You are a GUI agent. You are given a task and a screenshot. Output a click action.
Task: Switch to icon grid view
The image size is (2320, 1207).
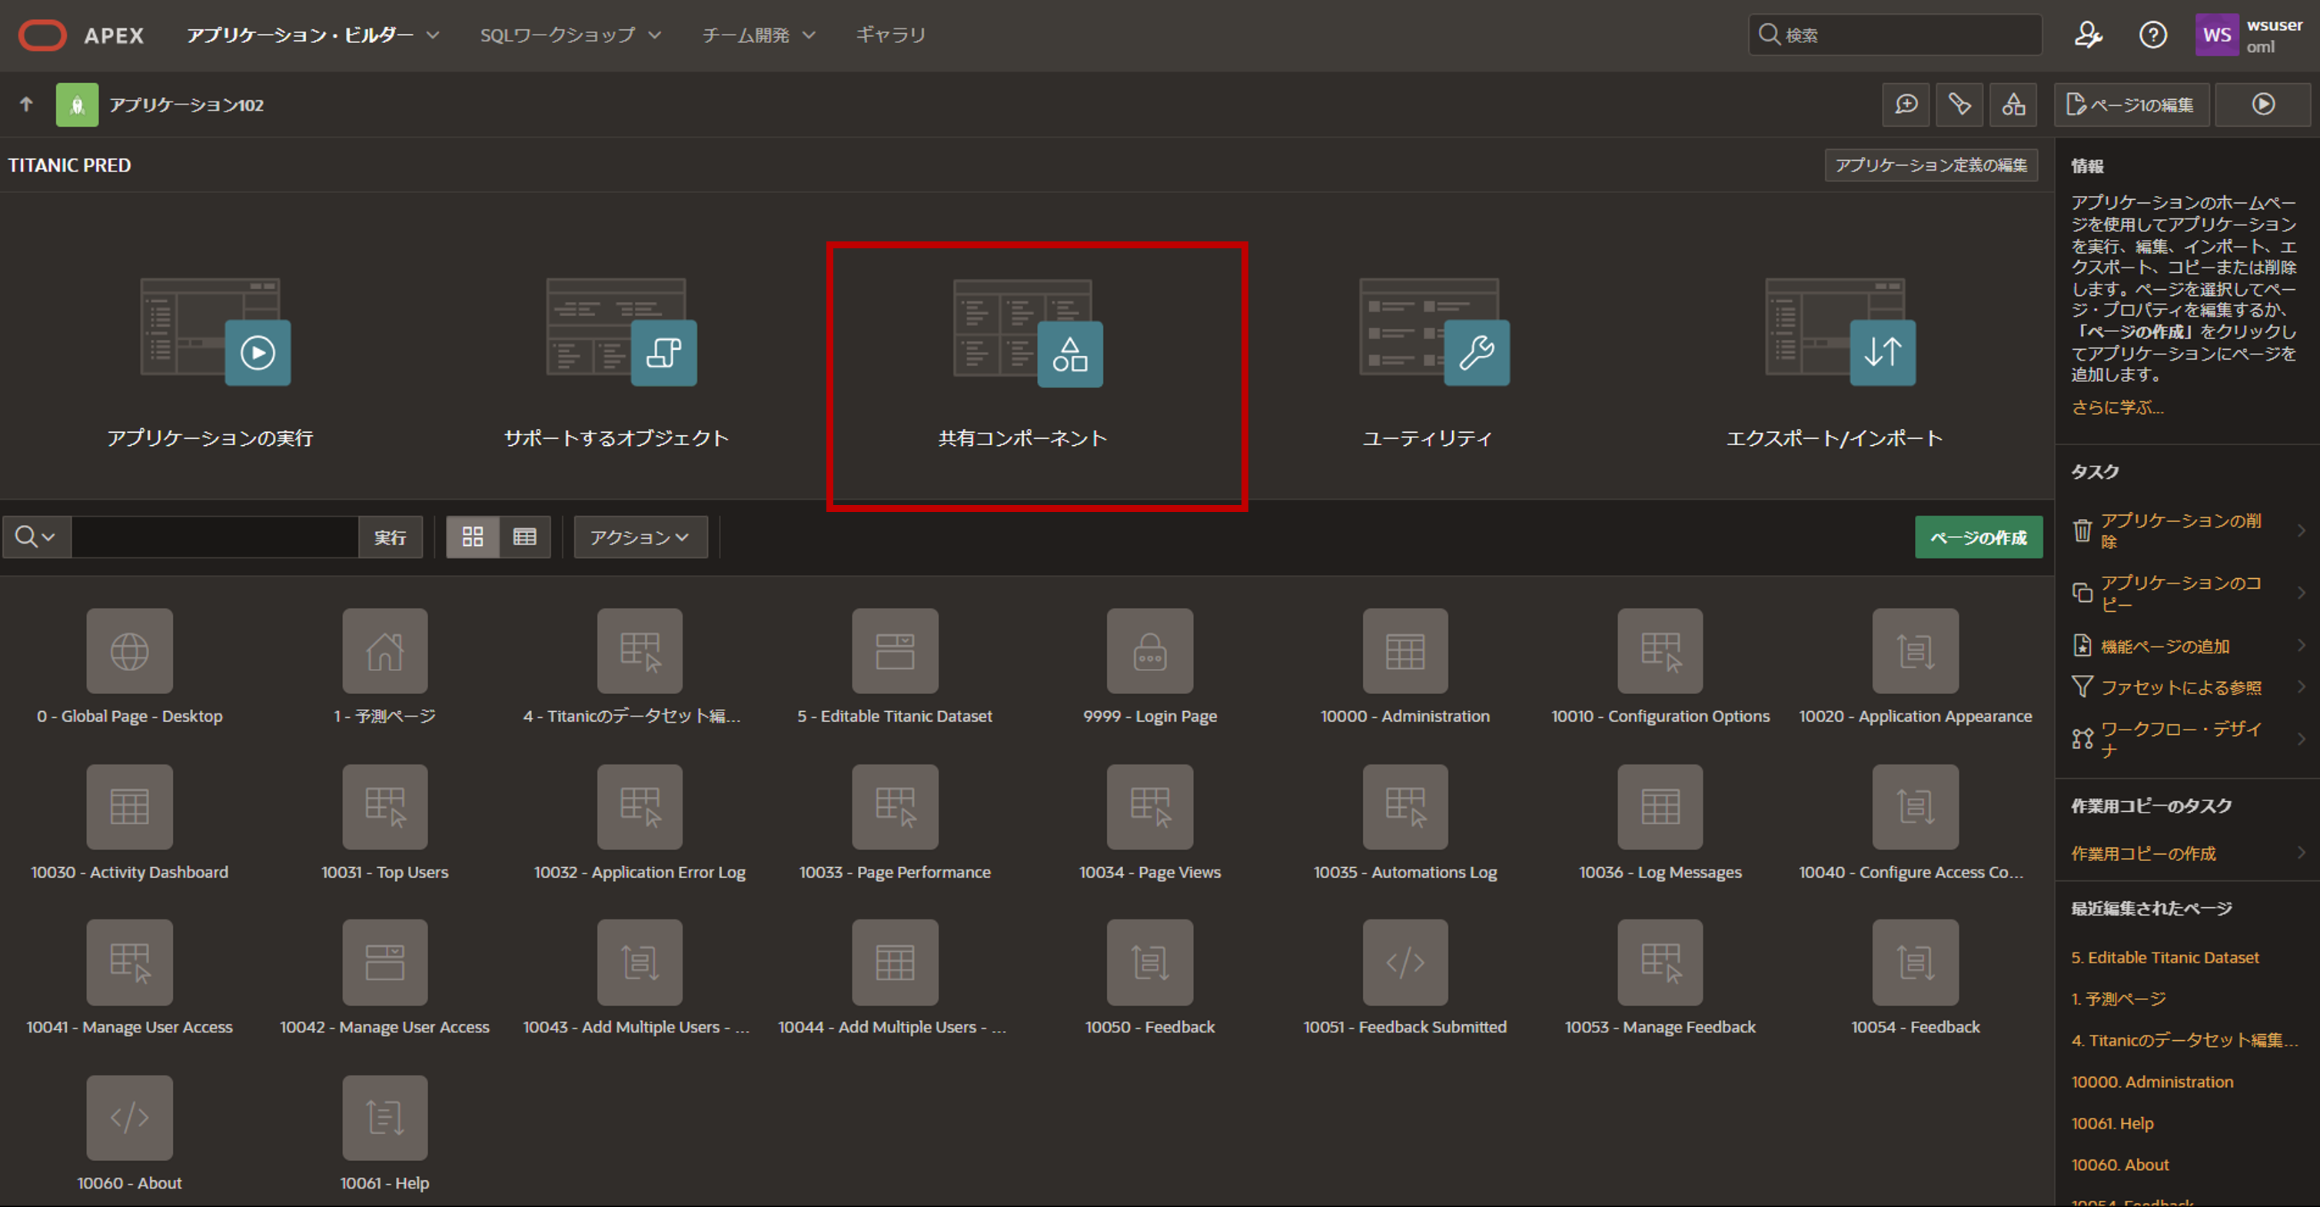[473, 537]
